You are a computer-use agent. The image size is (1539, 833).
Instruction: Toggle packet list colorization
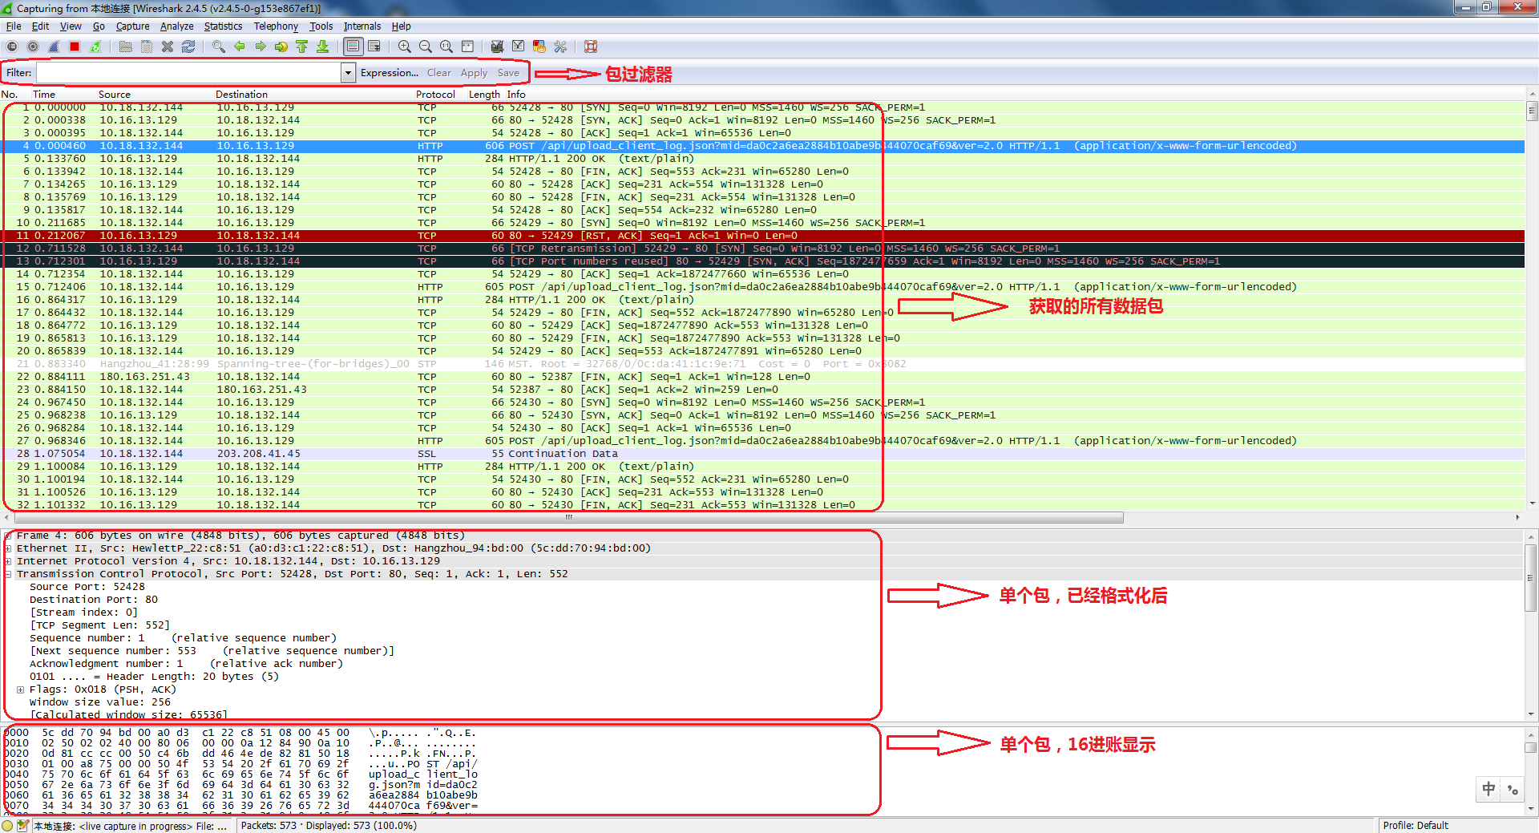click(353, 47)
